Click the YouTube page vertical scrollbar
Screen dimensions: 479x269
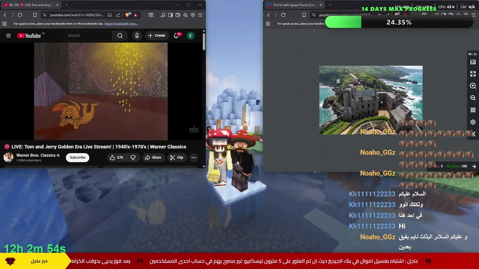(x=204, y=42)
